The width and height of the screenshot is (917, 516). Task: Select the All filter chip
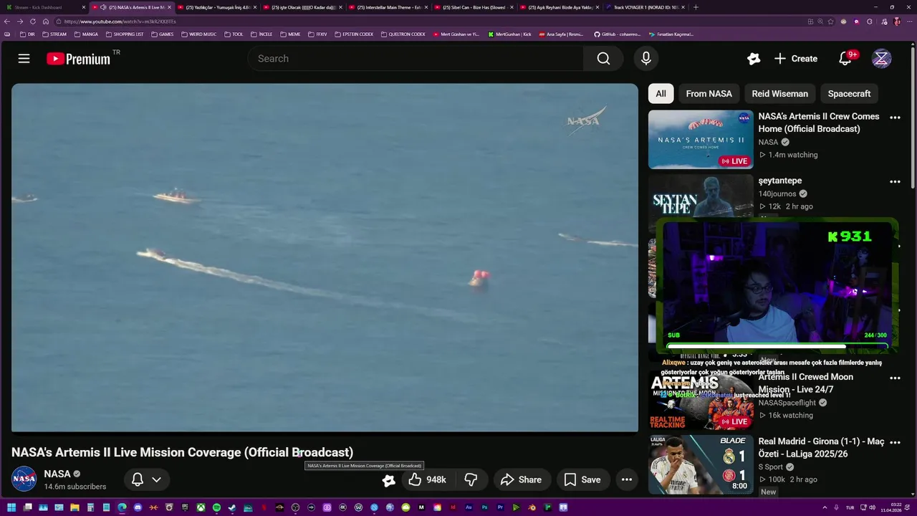(661, 94)
